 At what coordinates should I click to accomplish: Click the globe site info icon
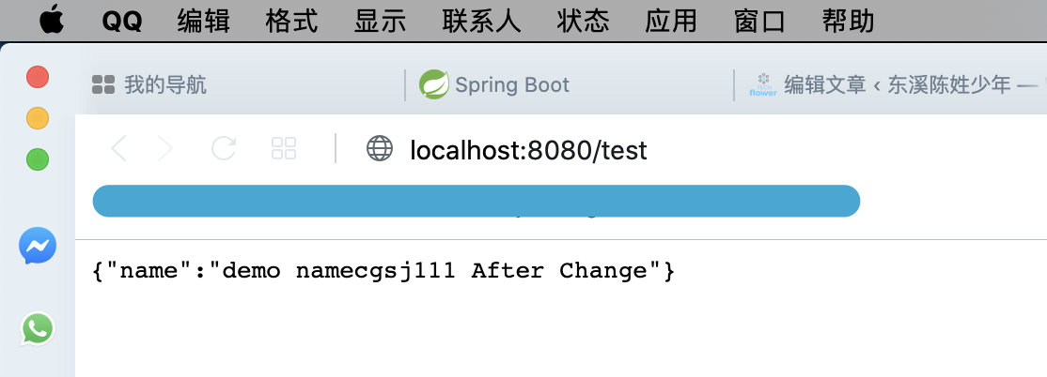pyautogui.click(x=379, y=148)
